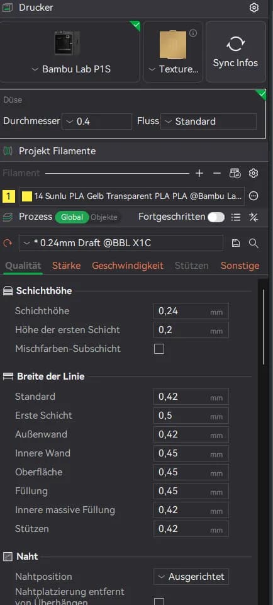
Task: Save the process preset
Action: (236, 243)
